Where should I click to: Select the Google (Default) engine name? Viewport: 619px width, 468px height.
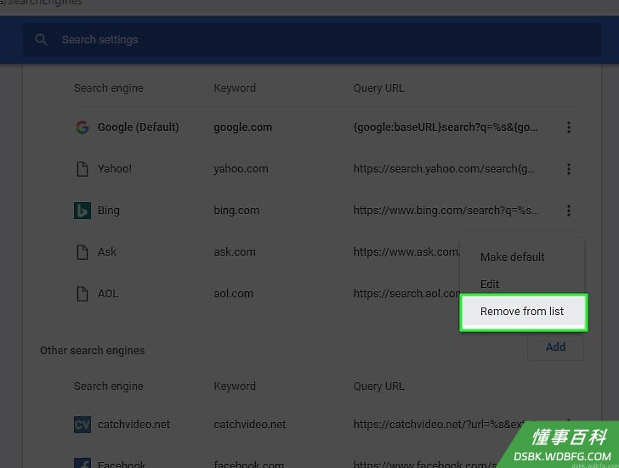point(138,127)
